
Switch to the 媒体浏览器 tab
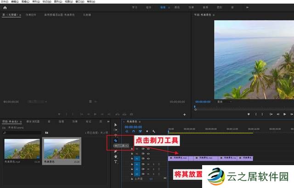click(x=33, y=122)
